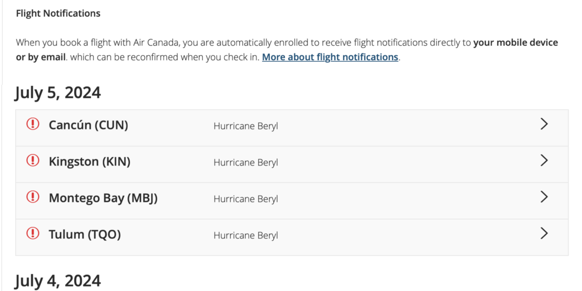Click the alert icon beside Cancún (CUN)

point(33,124)
